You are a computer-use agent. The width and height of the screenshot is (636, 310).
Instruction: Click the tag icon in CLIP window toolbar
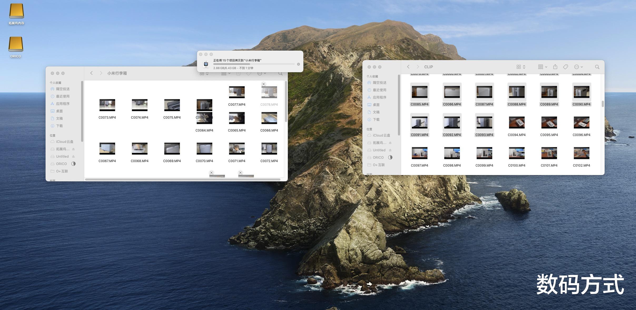click(565, 67)
